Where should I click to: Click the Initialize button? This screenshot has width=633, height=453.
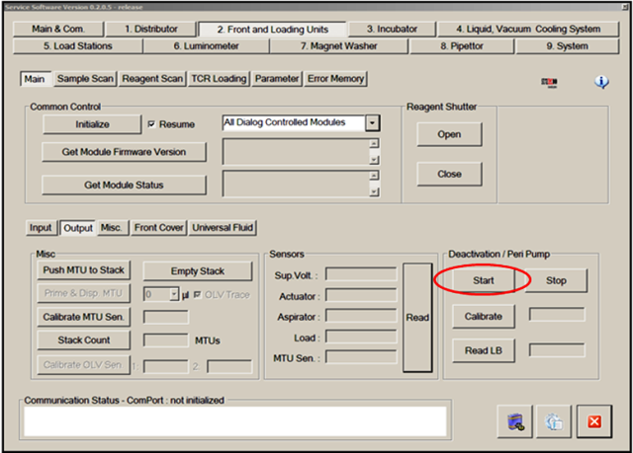91,124
